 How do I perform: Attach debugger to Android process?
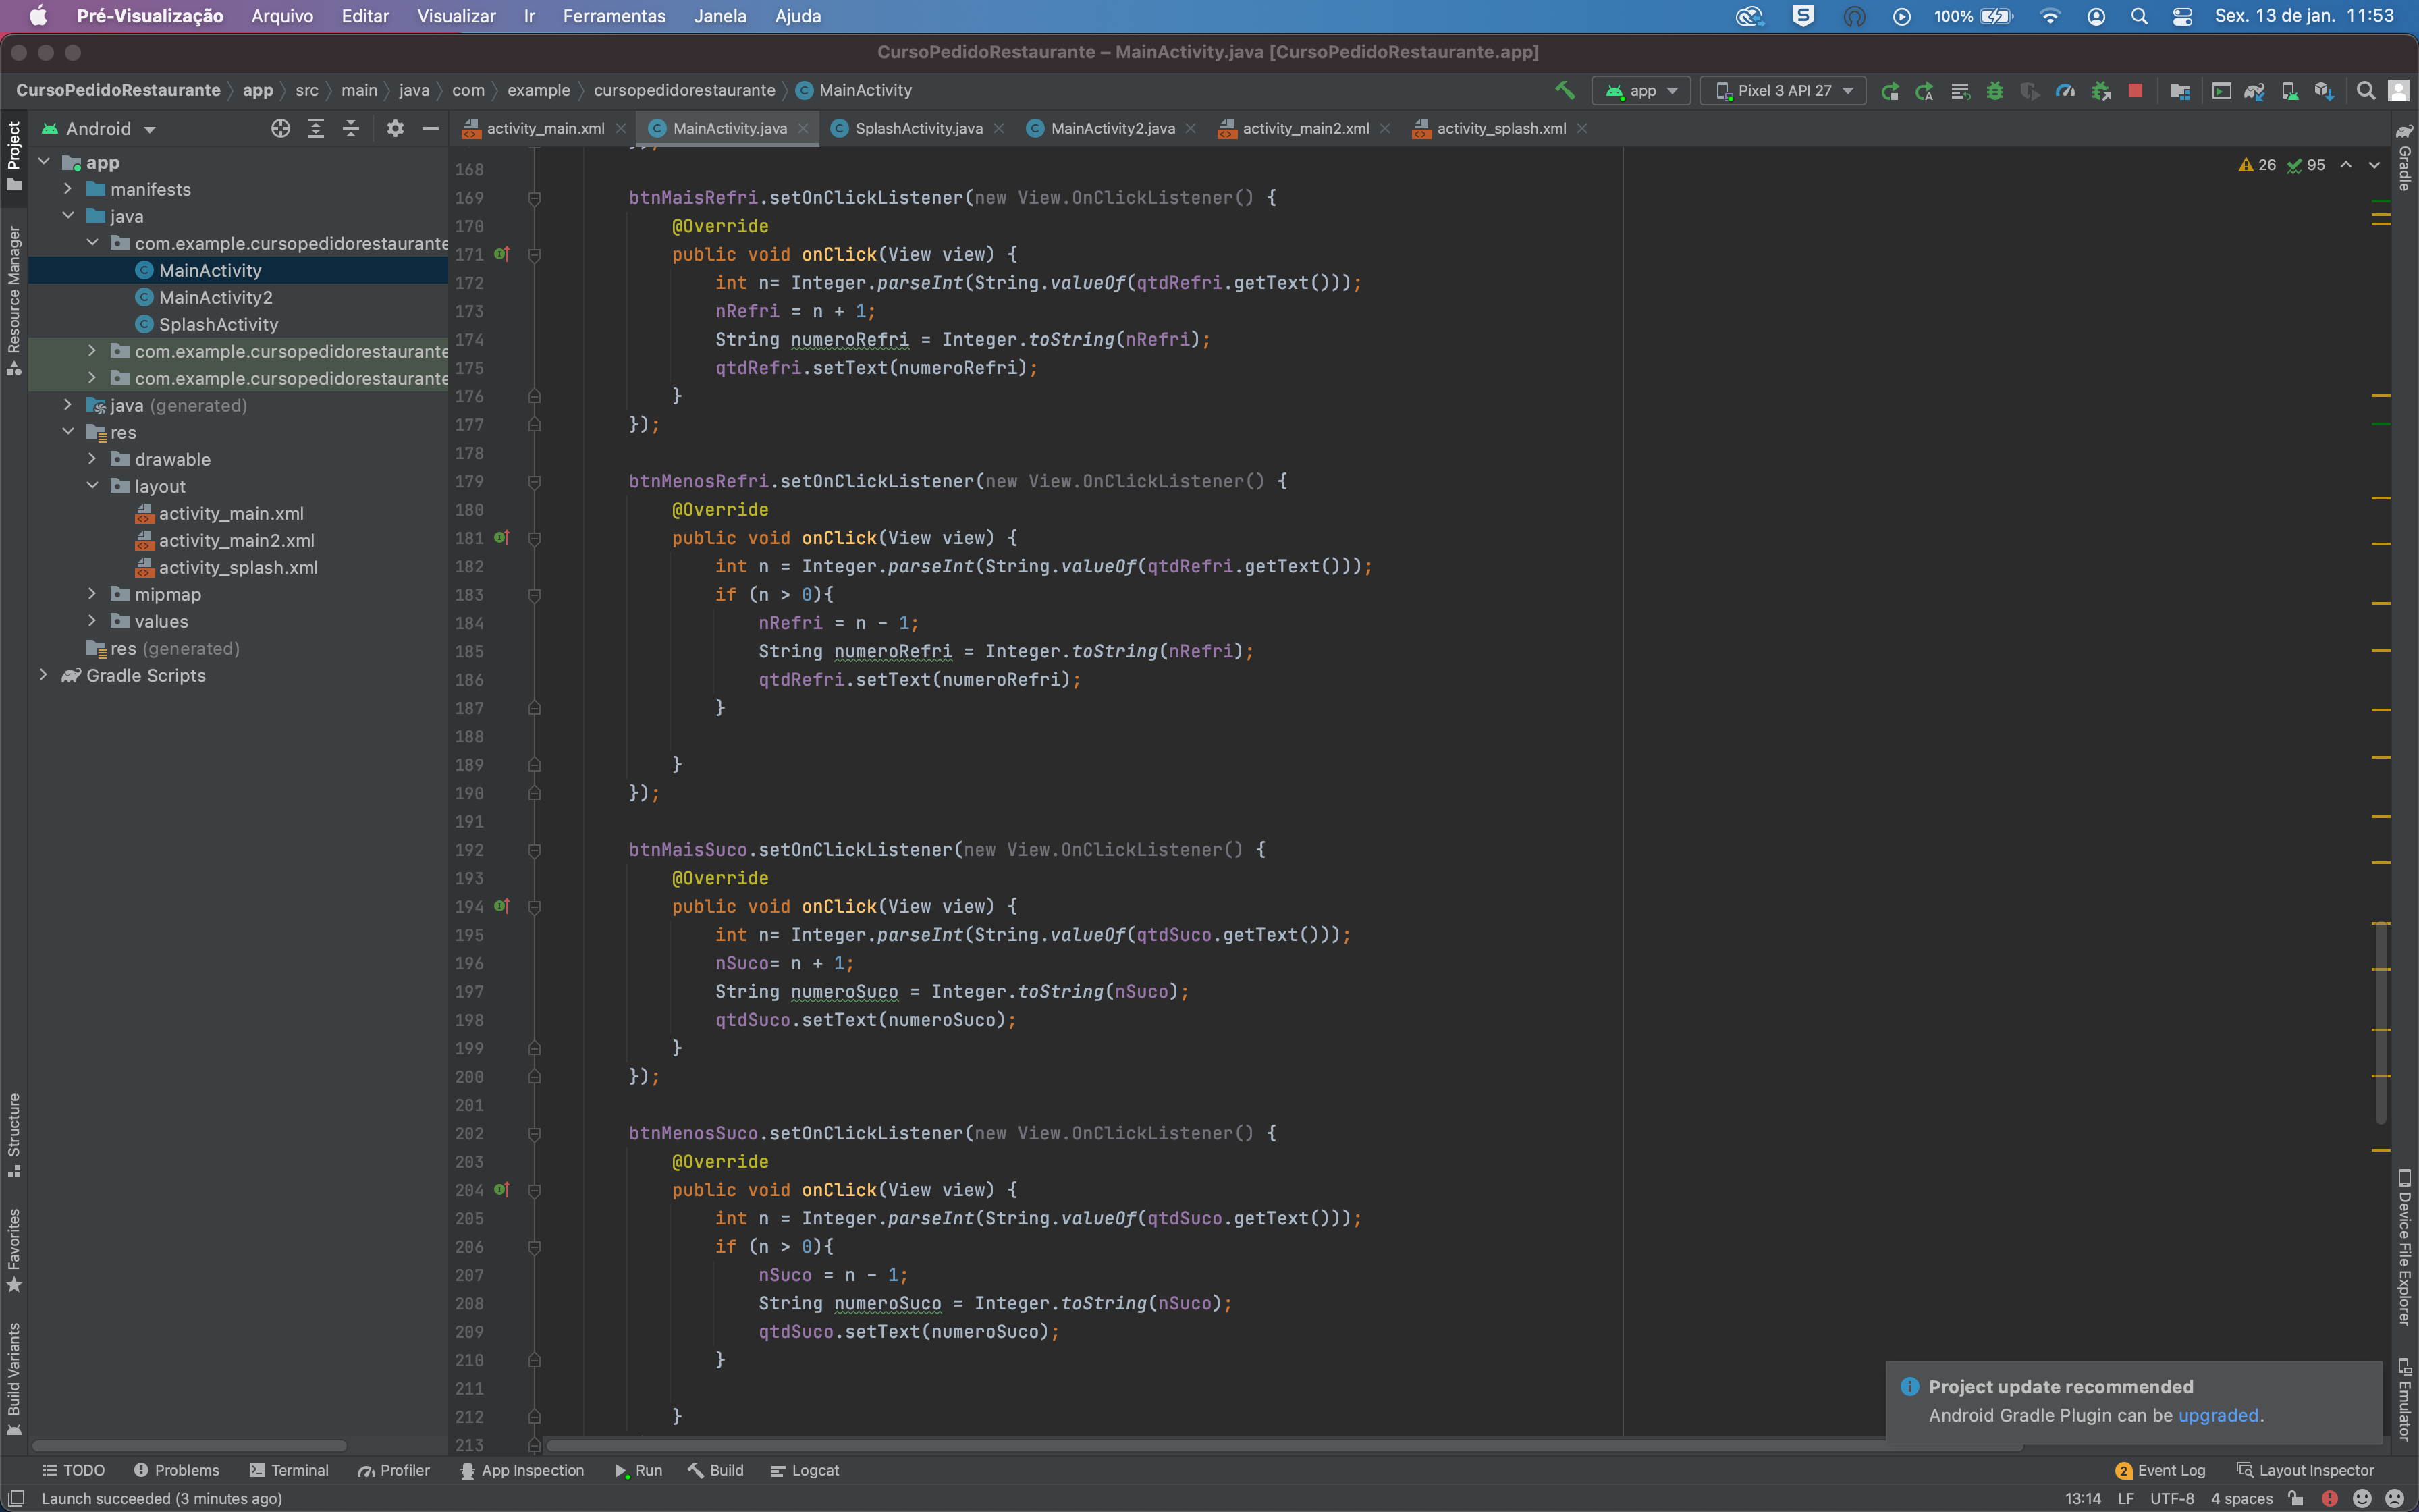2100,91
